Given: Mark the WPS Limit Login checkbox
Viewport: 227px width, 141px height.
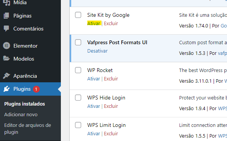Looking at the screenshot, I should click(x=78, y=125).
